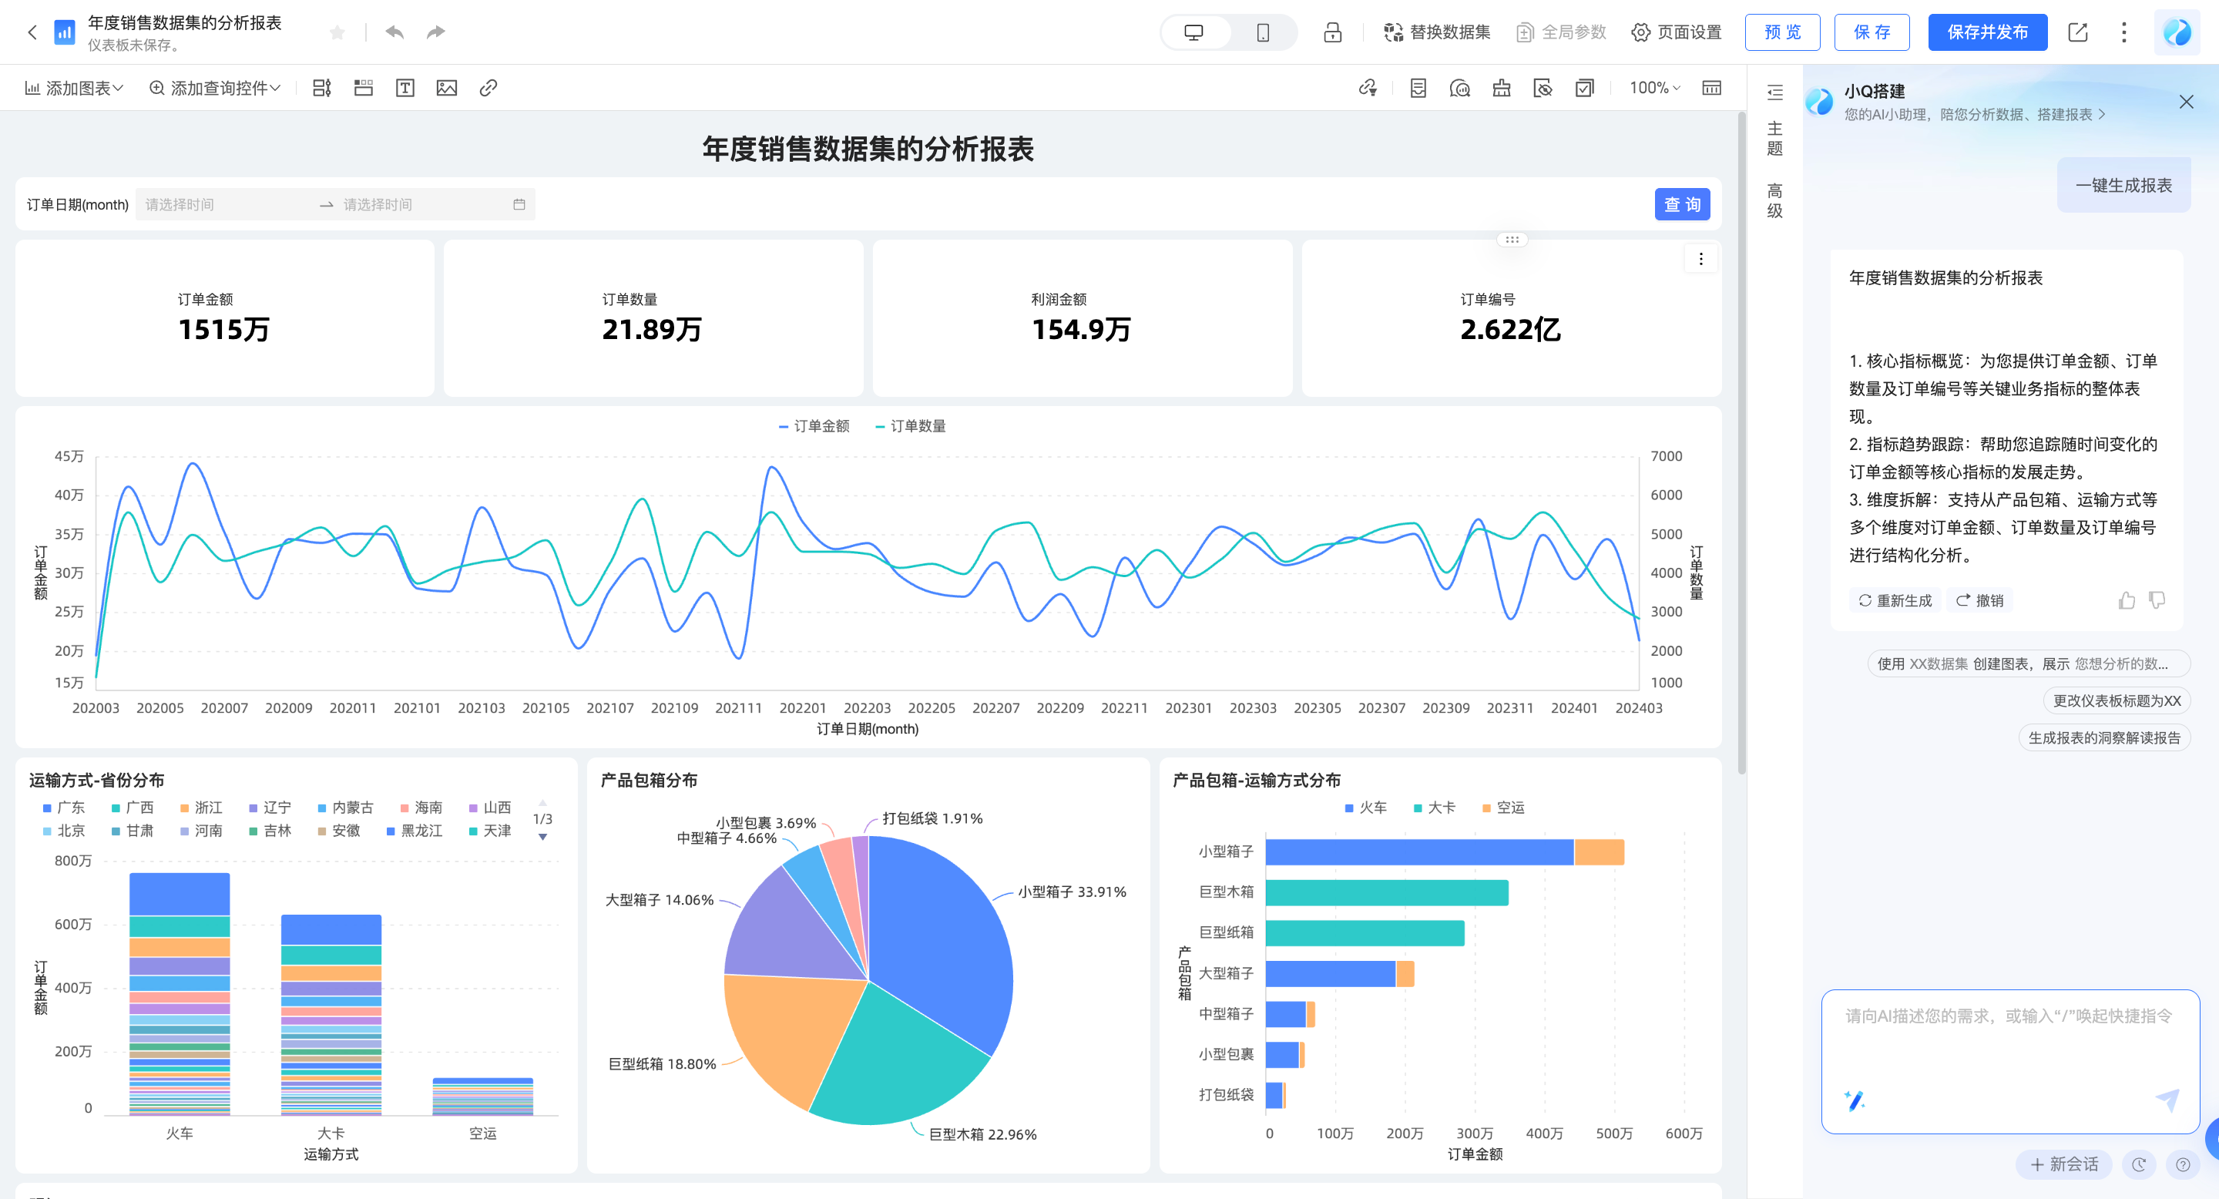Open the hidden widgets eye icon

pos(1543,88)
